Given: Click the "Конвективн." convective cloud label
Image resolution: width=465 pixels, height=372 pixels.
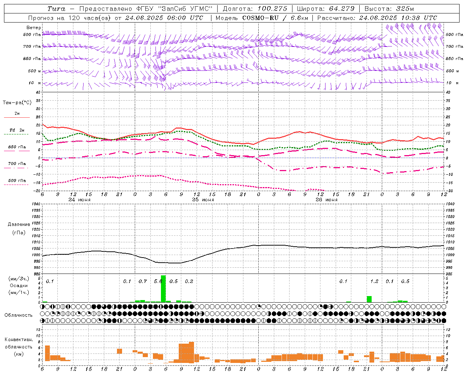Looking at the screenshot, I should click(19, 340).
